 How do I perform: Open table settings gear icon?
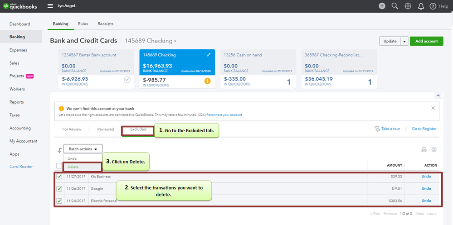pos(434,149)
